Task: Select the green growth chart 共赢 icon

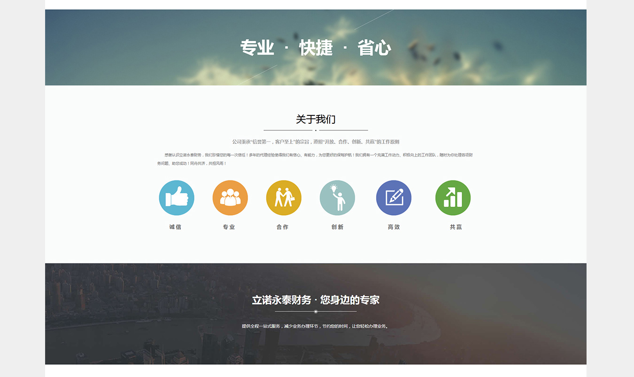Action: 453,198
